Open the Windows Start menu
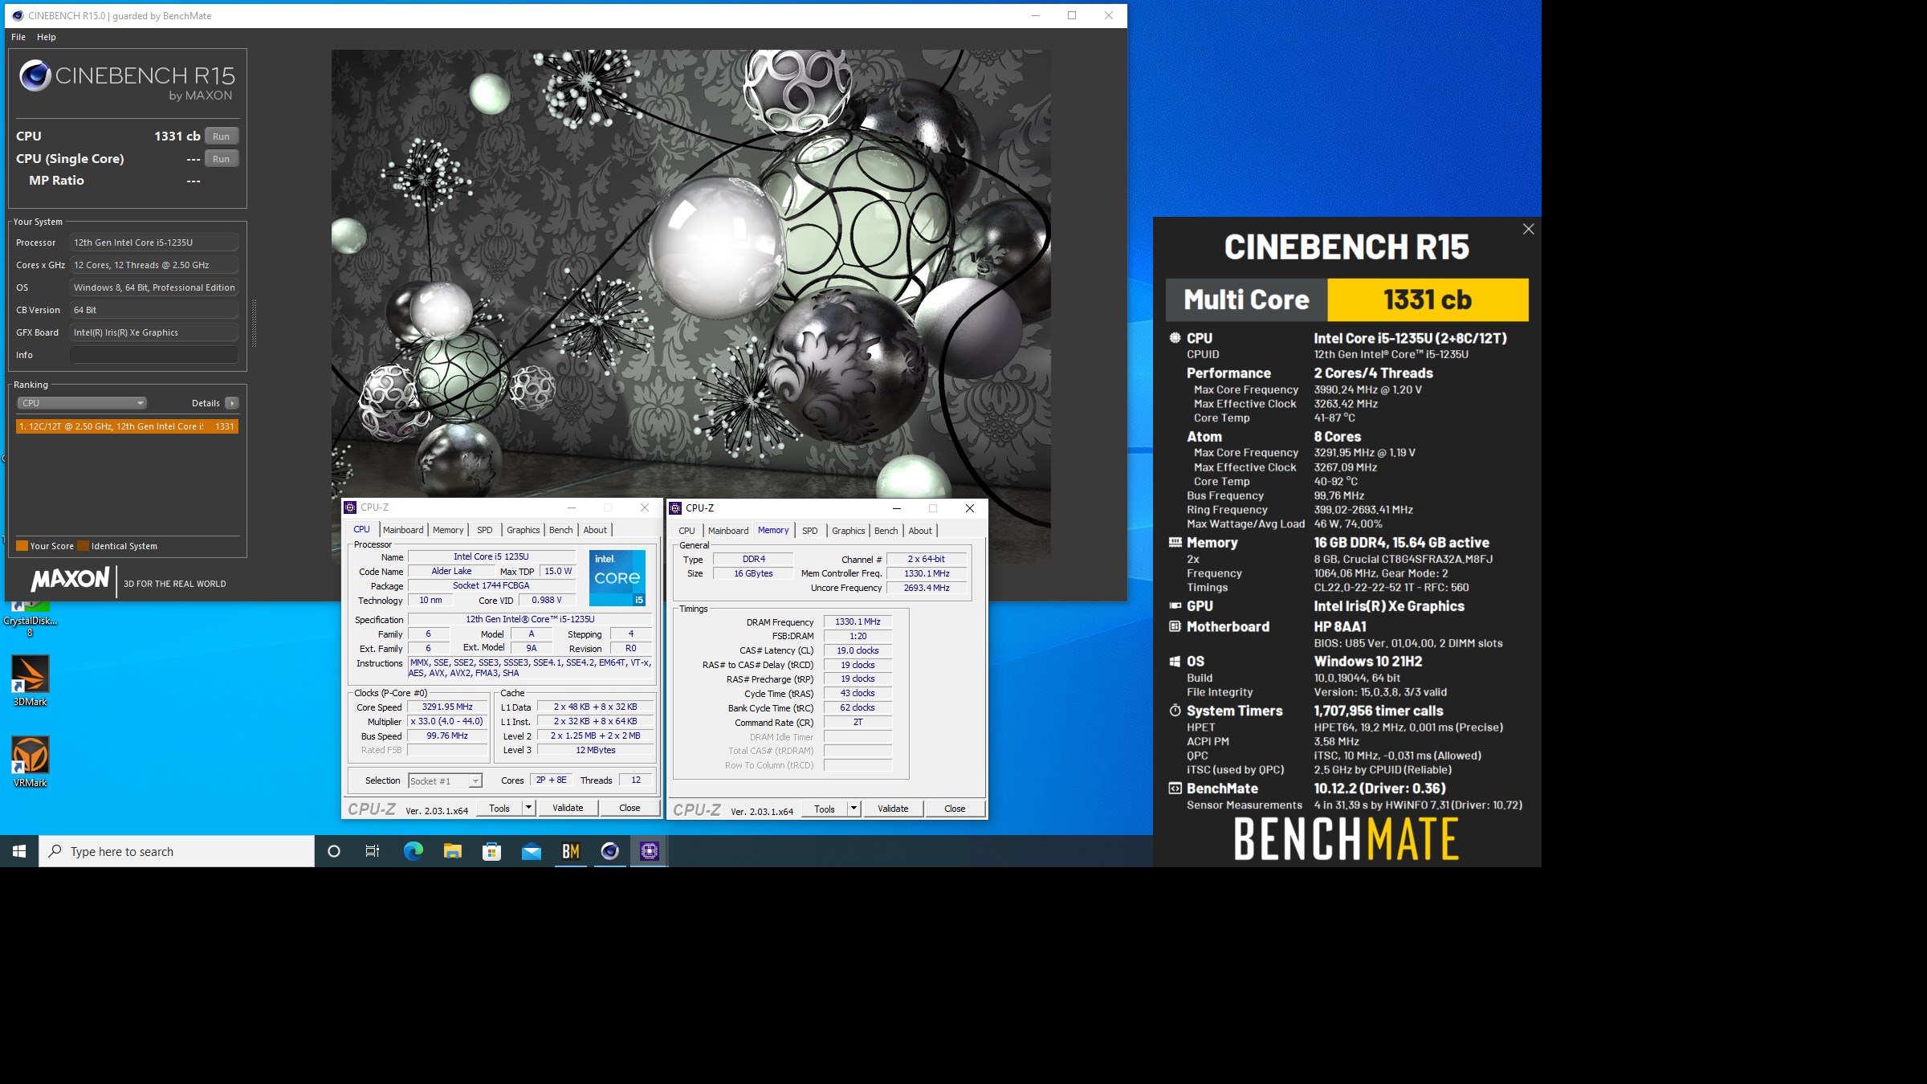The width and height of the screenshot is (1927, 1084). pos(19,851)
